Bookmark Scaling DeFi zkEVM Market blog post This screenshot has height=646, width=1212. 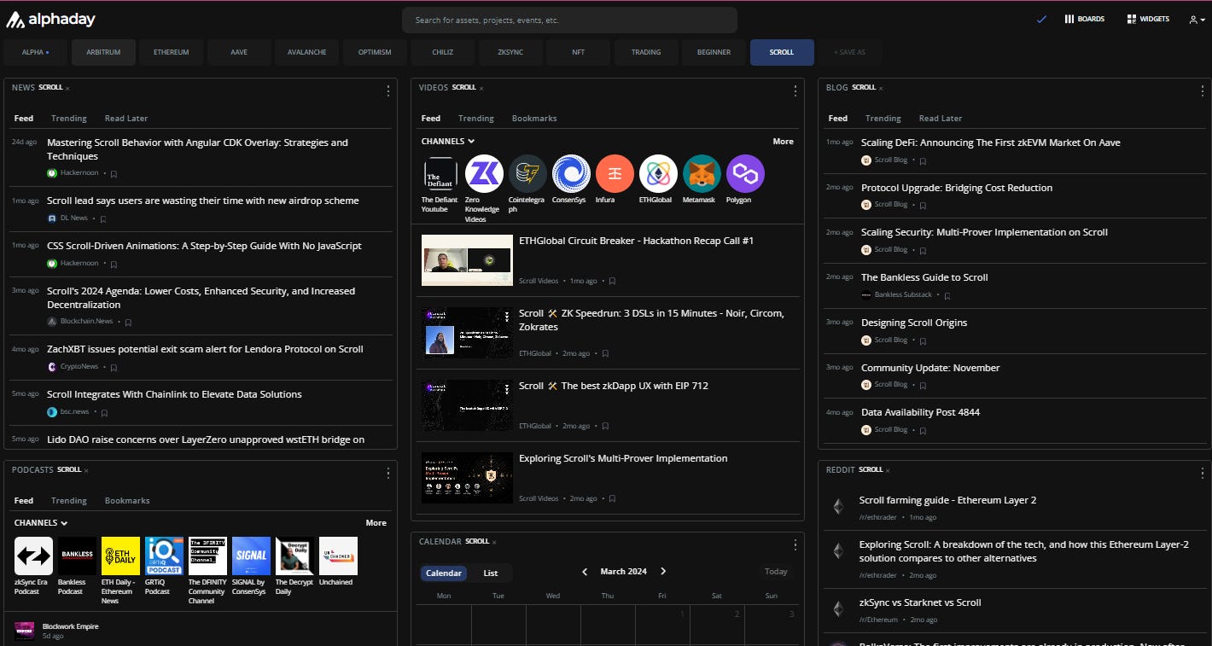(923, 160)
